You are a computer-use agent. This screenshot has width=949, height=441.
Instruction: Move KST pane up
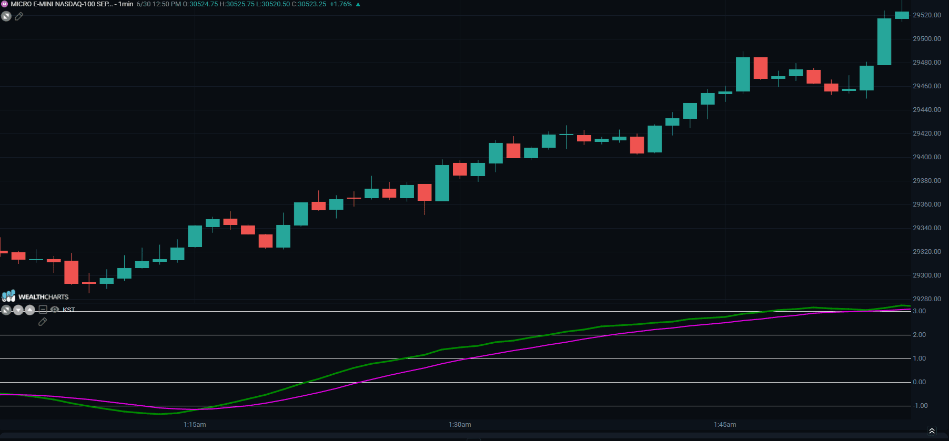pyautogui.click(x=30, y=310)
